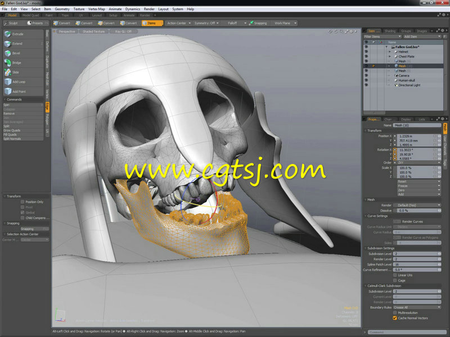
Task: Open the Filter Items dropdown
Action: 382,37
